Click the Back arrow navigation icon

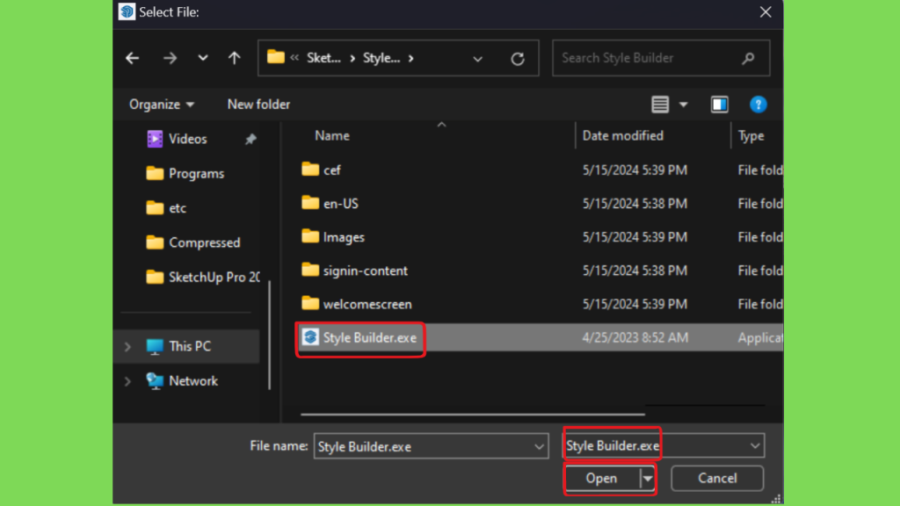coord(133,58)
